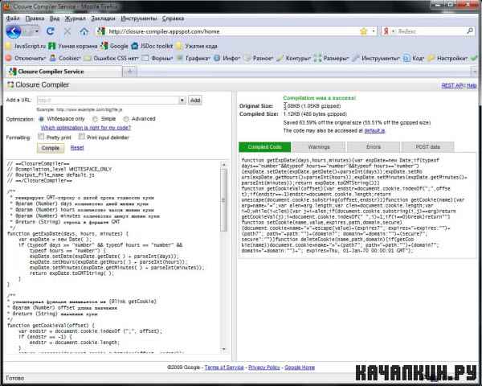Bookmark page with the star icon
The width and height of the screenshot is (482, 386).
[364, 31]
